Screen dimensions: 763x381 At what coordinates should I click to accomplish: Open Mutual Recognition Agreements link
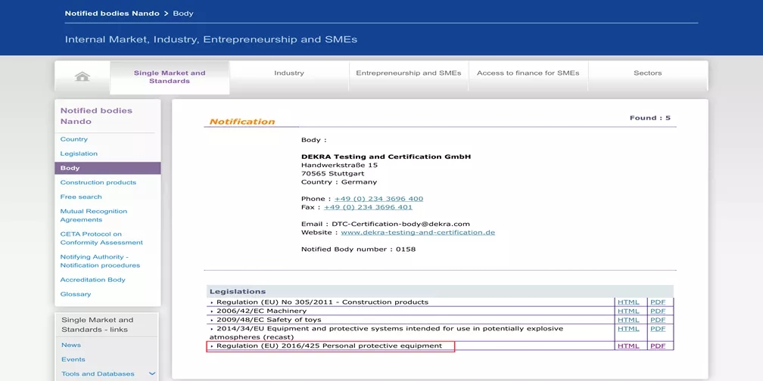coord(93,215)
